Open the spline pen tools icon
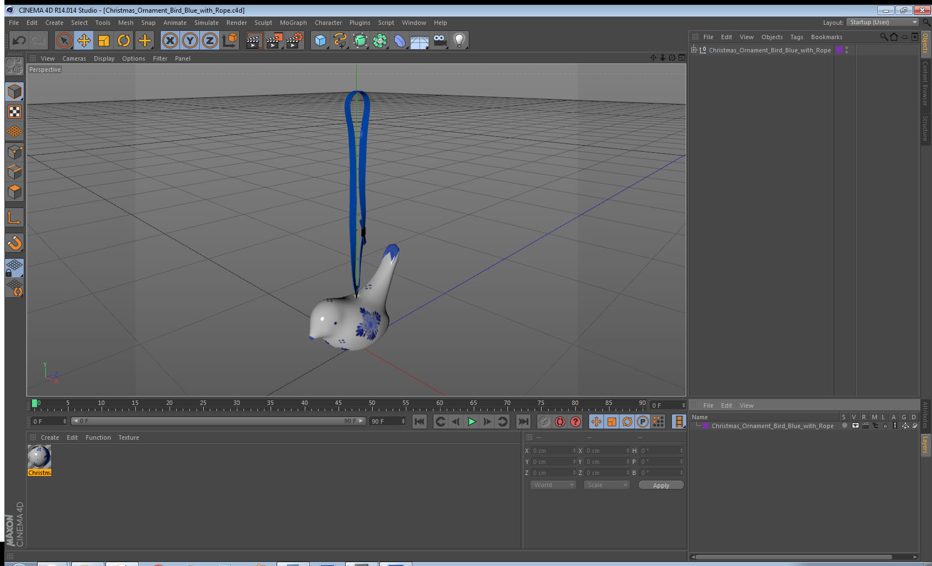The height and width of the screenshot is (566, 932). (340, 40)
